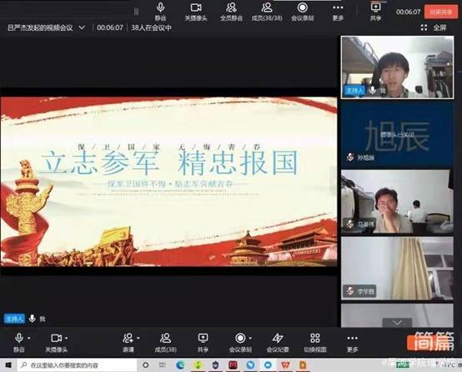This screenshot has width=462, height=372.
Task: Grab the top sharing toolbar drag handle
Action: 136,11
